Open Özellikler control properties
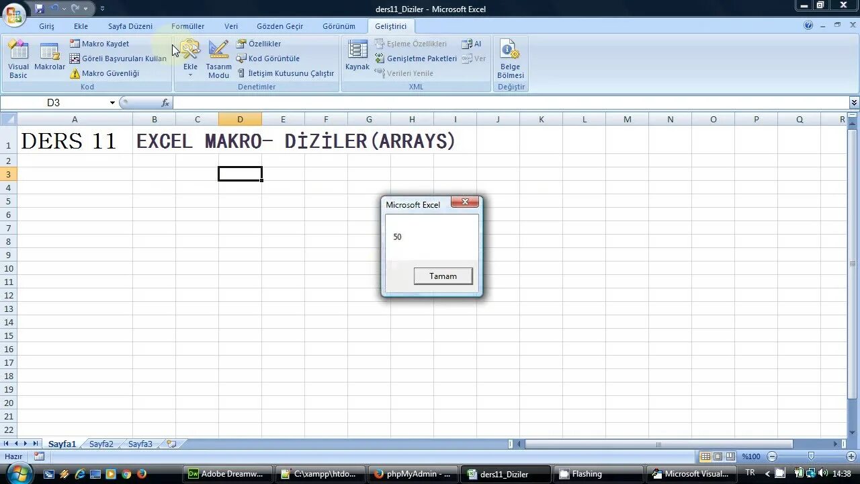The image size is (860, 484). click(x=259, y=44)
